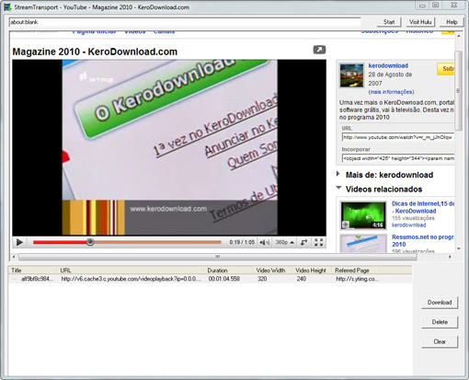Mute the video volume speaker icon
The width and height of the screenshot is (469, 380).
click(264, 242)
